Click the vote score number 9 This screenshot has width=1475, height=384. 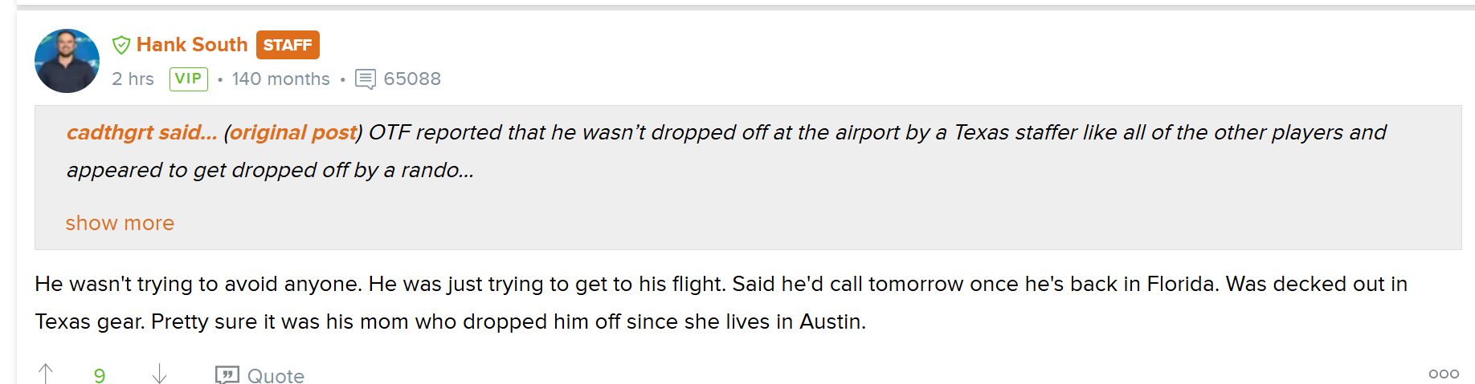click(x=100, y=375)
